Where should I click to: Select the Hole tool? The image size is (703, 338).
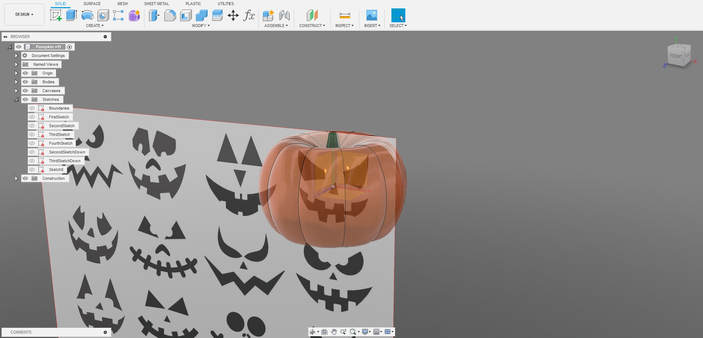pyautogui.click(x=103, y=15)
